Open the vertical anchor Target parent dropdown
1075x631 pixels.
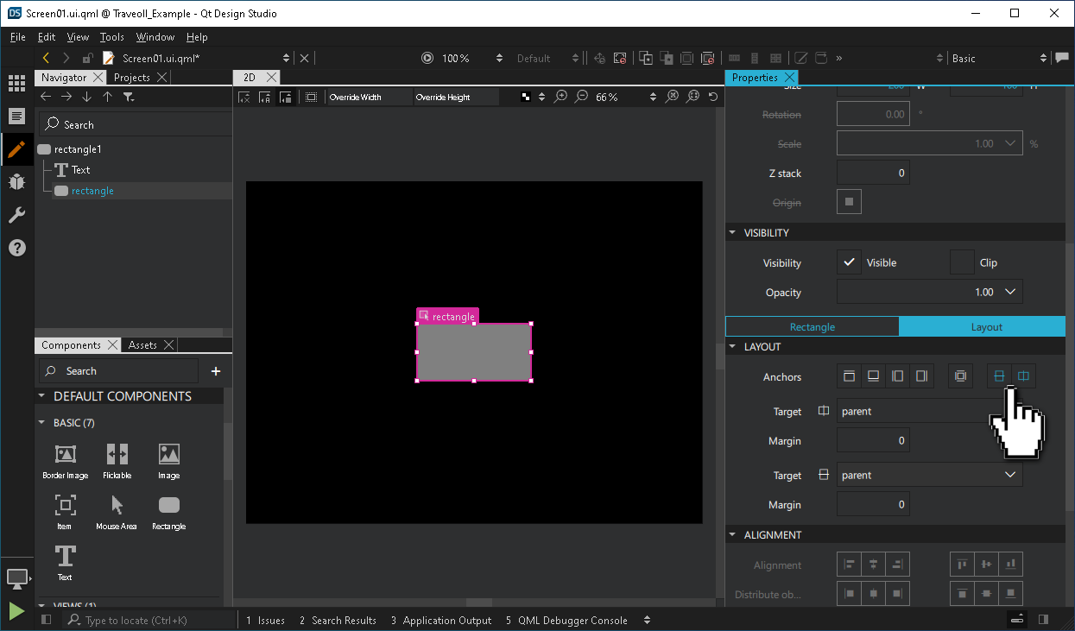[1010, 474]
